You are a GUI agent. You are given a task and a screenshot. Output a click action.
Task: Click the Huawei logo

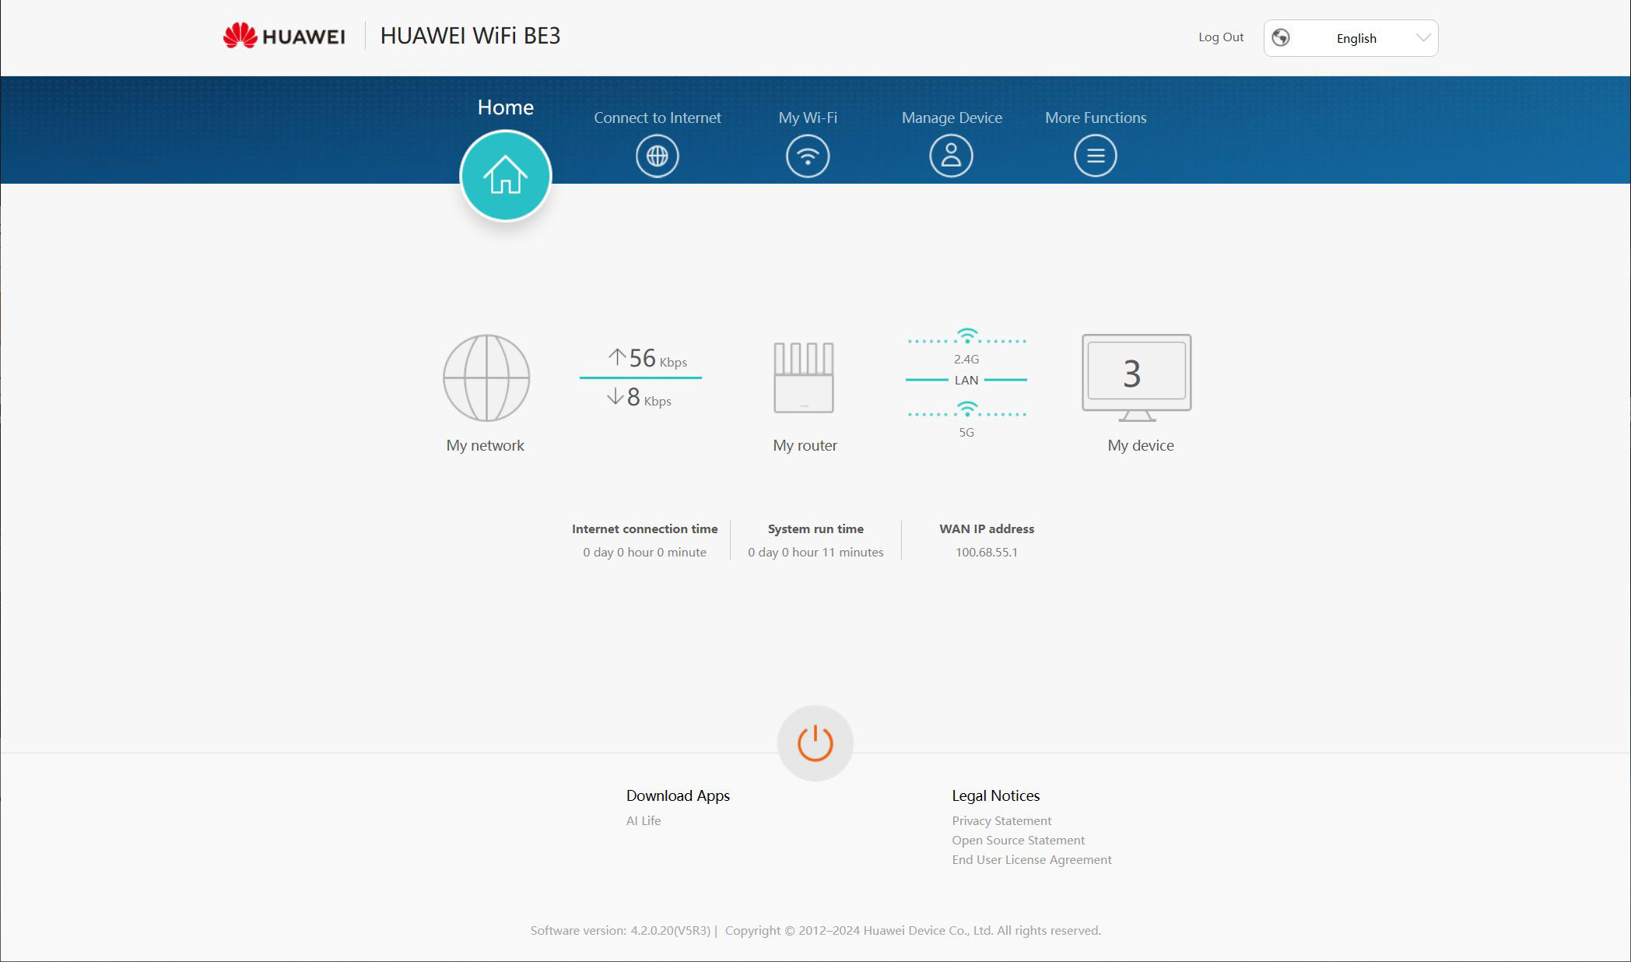point(284,36)
